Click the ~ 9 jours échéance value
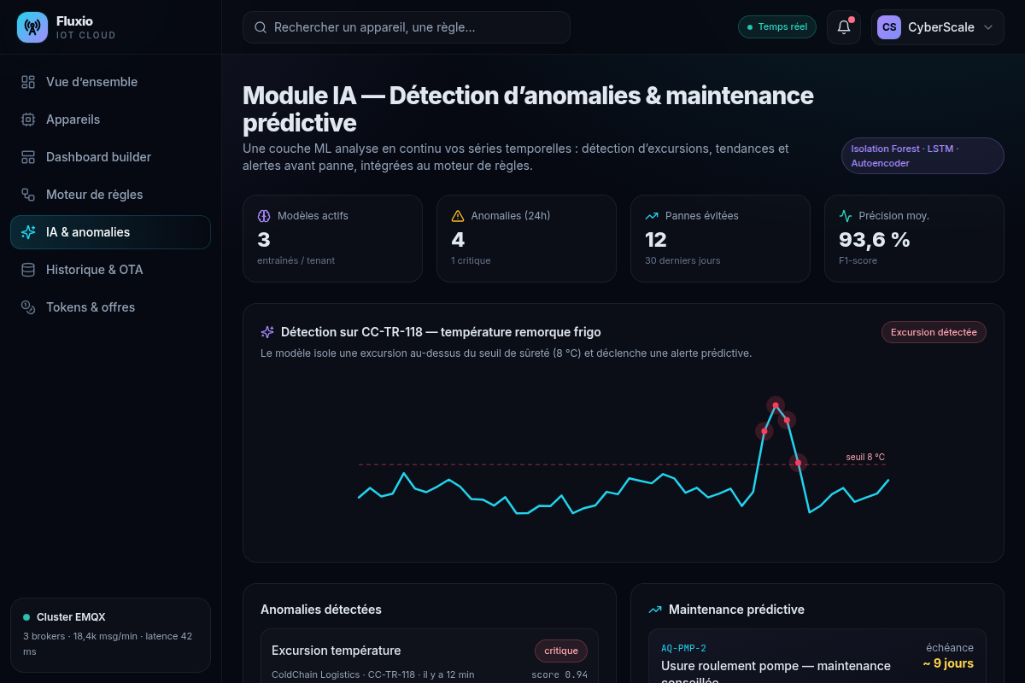 [x=948, y=663]
